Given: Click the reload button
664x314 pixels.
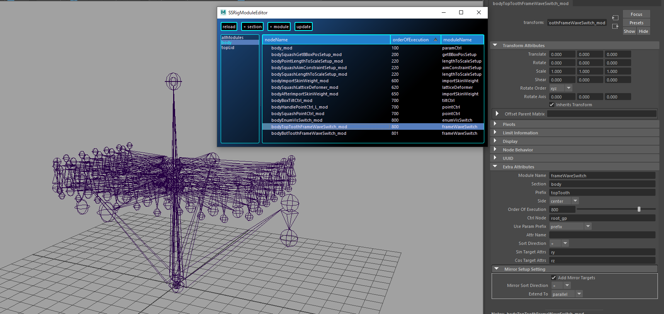Looking at the screenshot, I should pos(229,27).
